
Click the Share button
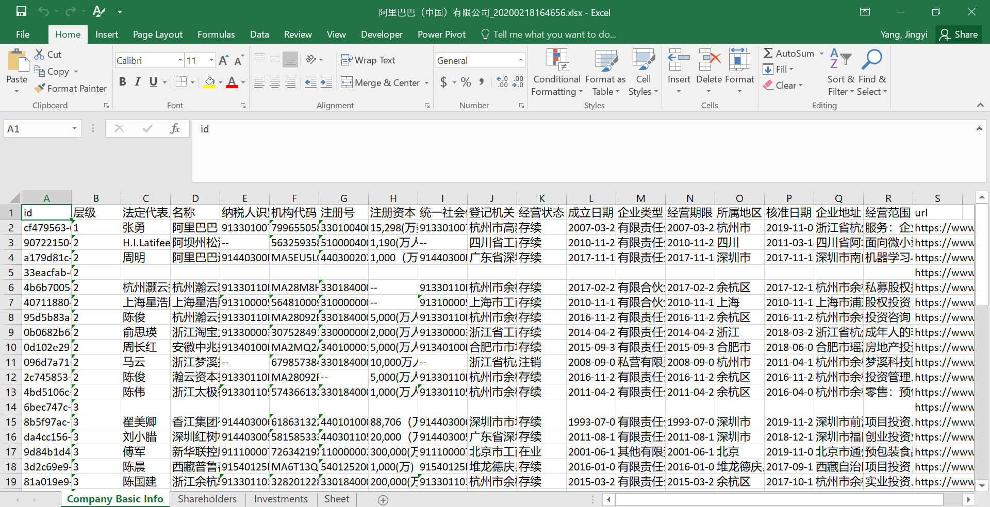coord(959,35)
